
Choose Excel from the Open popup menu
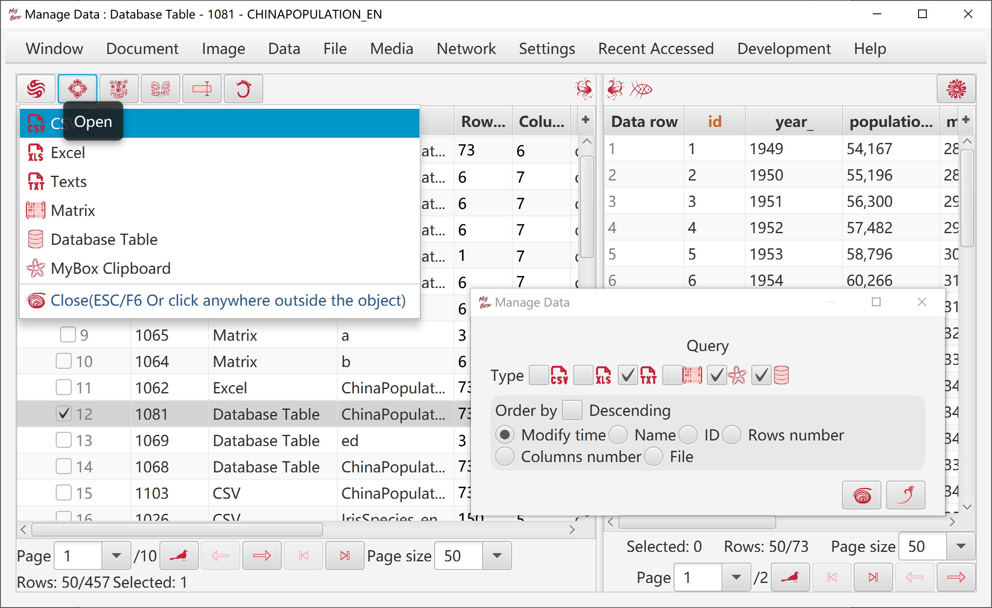(219, 152)
